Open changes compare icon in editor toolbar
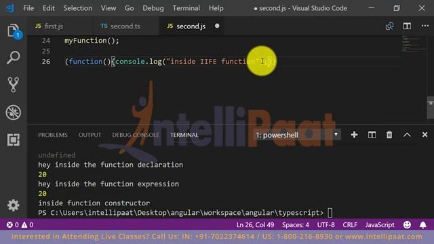The height and width of the screenshot is (244, 434). pos(389,26)
